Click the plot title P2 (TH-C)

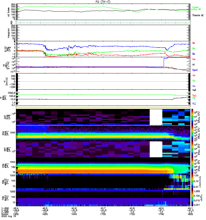click(x=103, y=2)
